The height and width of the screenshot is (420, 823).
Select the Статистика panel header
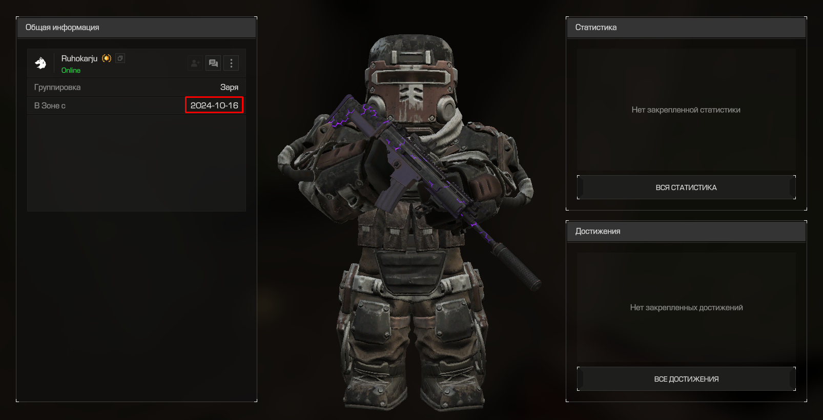pos(686,28)
